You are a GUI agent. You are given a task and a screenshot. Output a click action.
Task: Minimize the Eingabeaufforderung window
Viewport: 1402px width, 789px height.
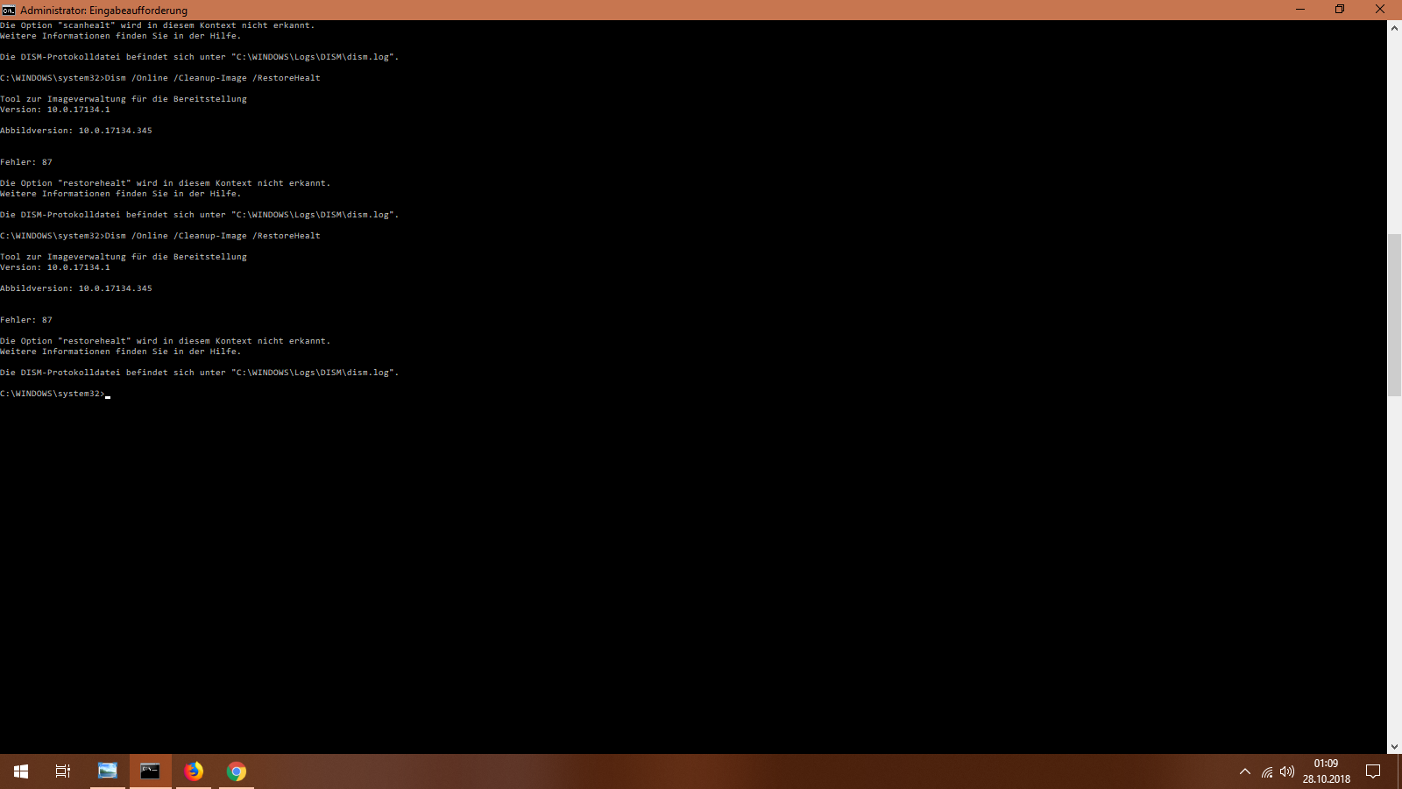click(1300, 10)
